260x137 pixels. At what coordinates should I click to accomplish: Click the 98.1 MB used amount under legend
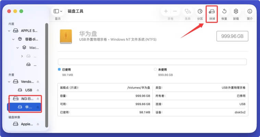point(67,75)
